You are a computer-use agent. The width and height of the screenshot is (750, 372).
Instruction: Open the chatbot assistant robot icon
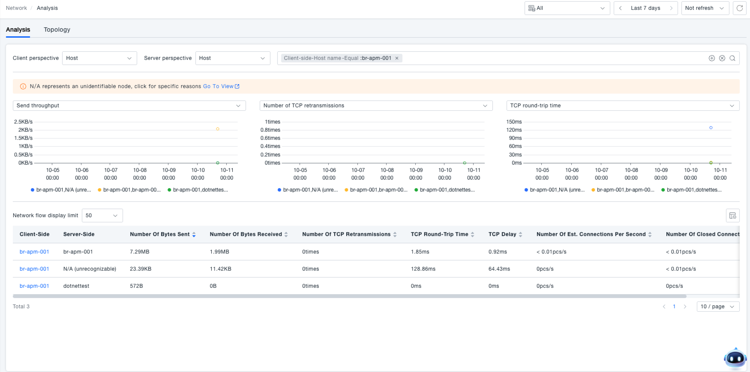point(735,358)
